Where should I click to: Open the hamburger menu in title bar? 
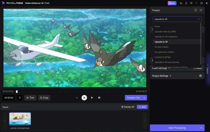click(x=191, y=3)
